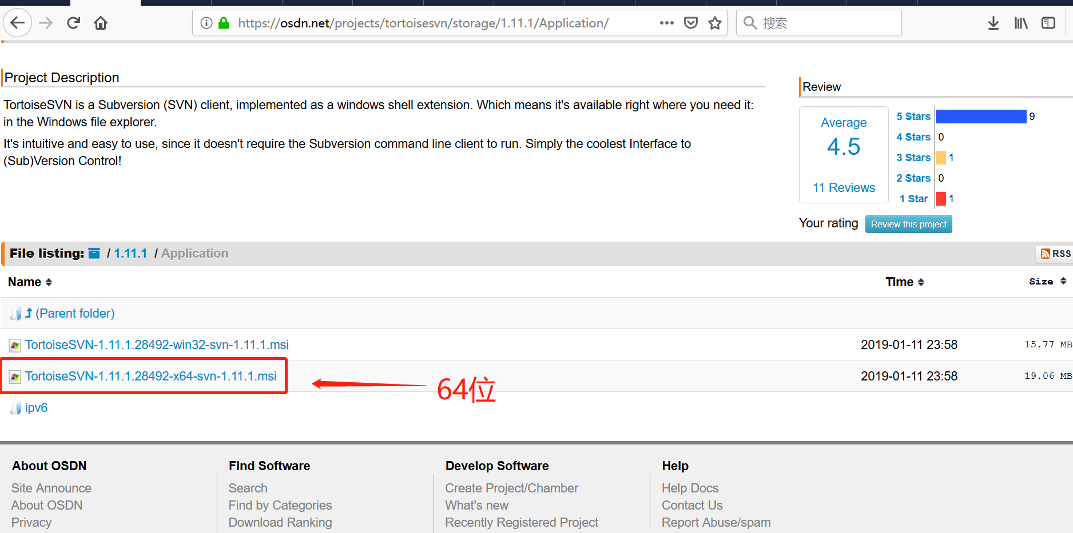Navigate to the 1.11.1 folder breadcrumb
Screen dimensions: 1073x533
click(x=130, y=253)
